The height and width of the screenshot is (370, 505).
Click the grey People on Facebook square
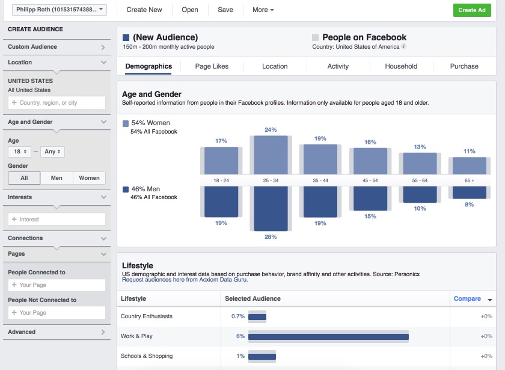click(x=315, y=38)
